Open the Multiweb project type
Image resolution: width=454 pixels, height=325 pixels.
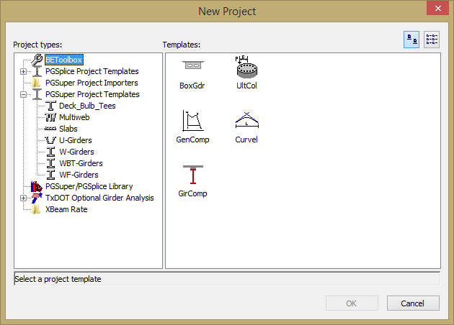[74, 117]
